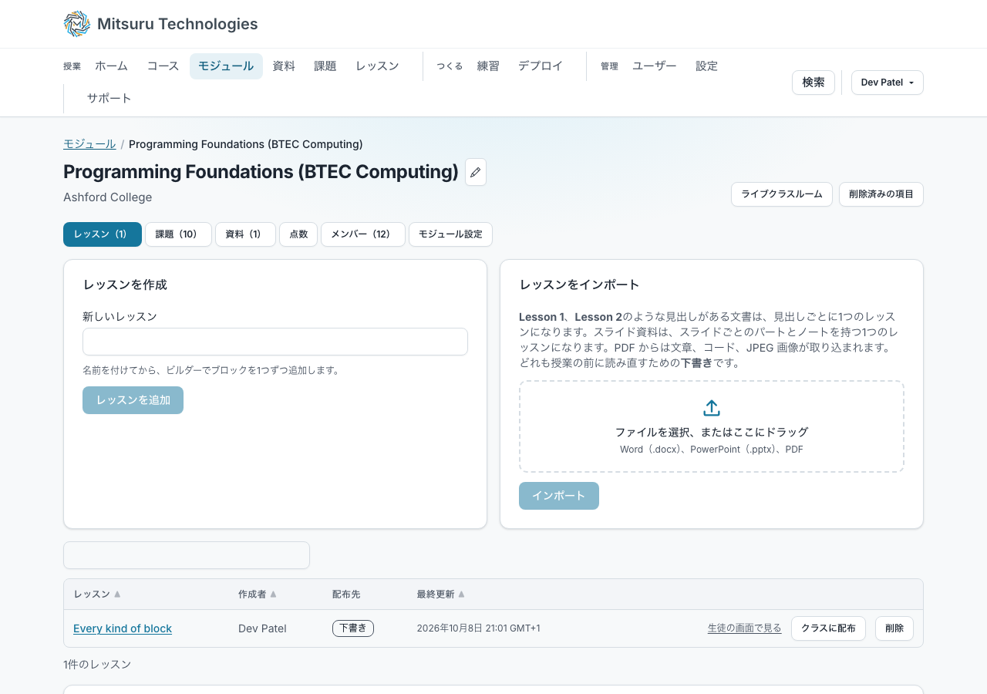
Task: Switch to the 資料（1） tab
Action: click(245, 234)
